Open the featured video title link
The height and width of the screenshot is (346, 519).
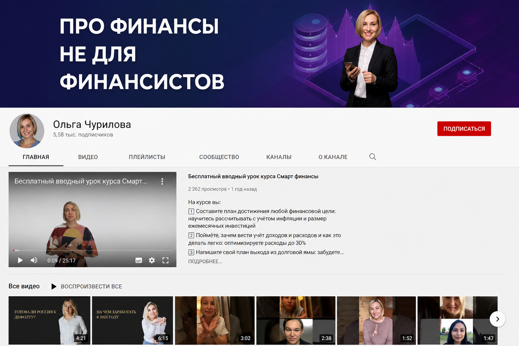tap(253, 176)
